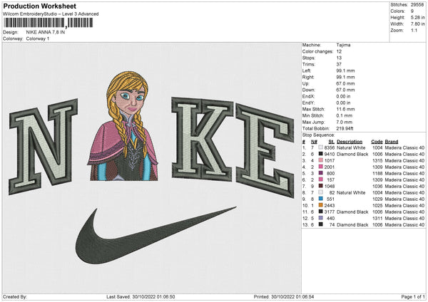The height and width of the screenshot is (302, 428).
Task: Click the barcode below the title
Action: (x=48, y=23)
